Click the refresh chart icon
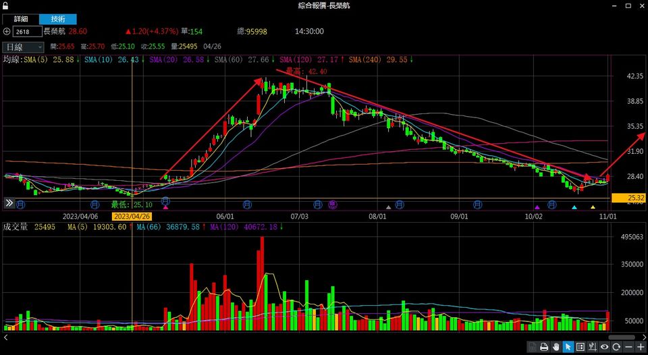This screenshot has width=648, height=355. [617, 347]
